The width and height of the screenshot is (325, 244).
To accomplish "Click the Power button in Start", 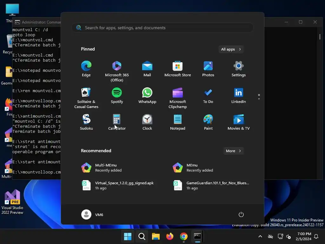I will coord(241,214).
